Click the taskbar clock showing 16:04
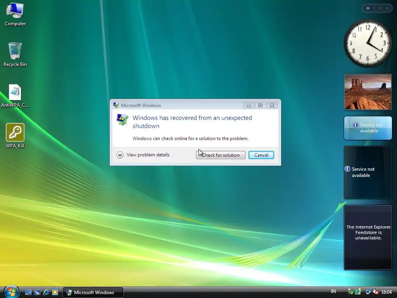 (x=387, y=292)
